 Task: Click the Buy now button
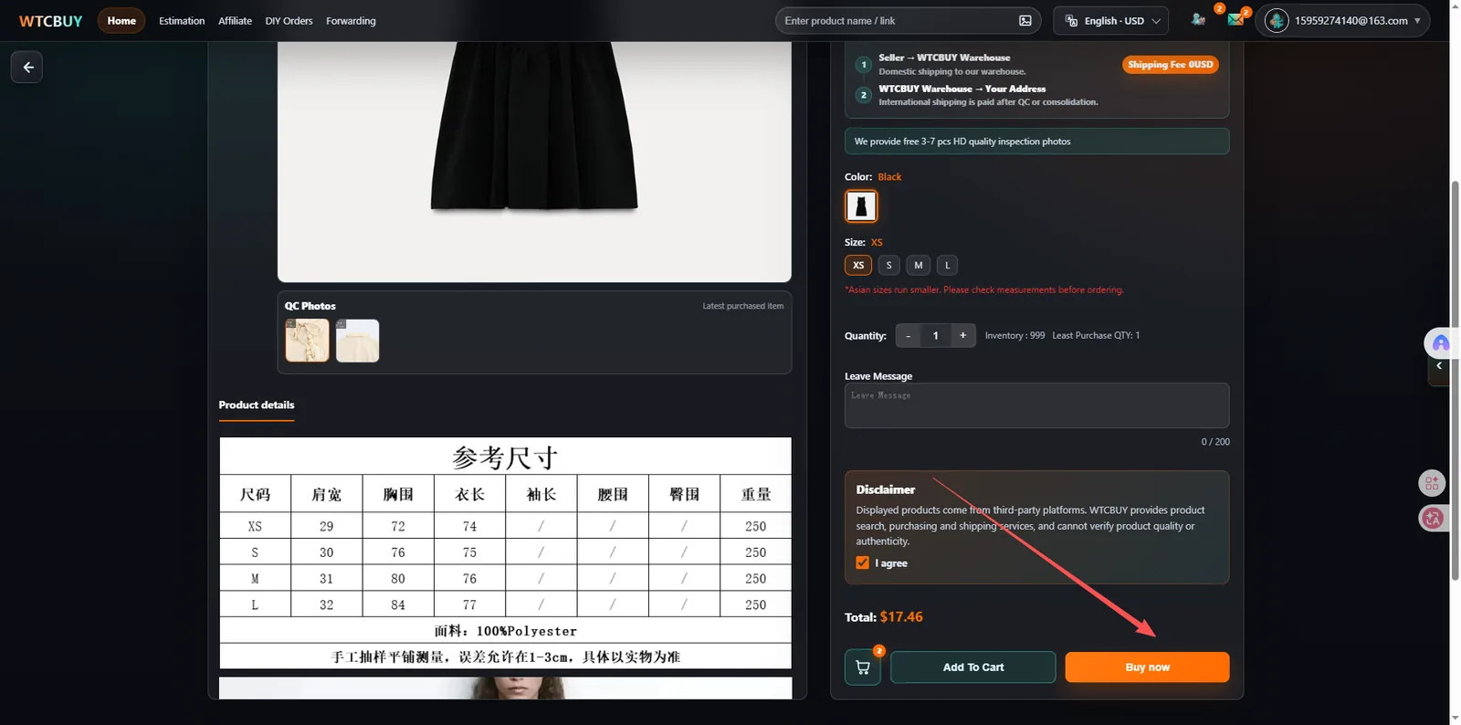click(x=1147, y=667)
